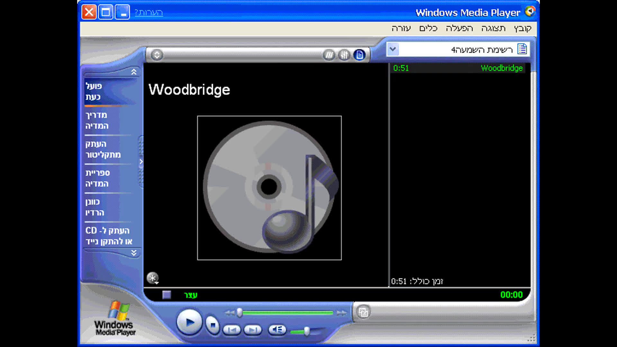Open the playlist selection dropdown arrow

tap(393, 49)
